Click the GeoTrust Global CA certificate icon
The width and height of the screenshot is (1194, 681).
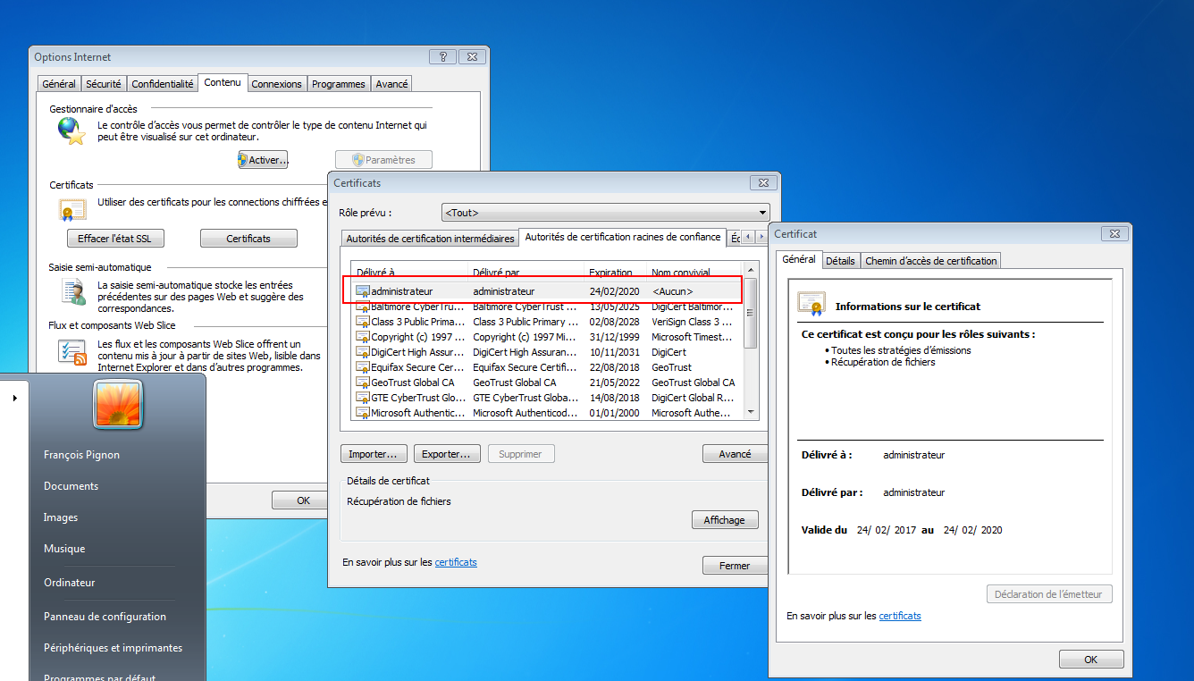(x=363, y=383)
